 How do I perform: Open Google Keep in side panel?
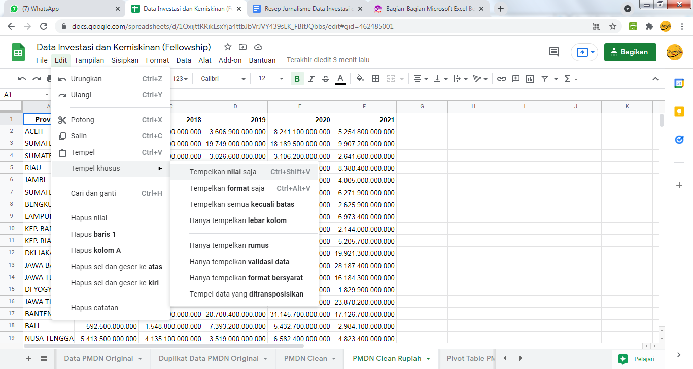pyautogui.click(x=679, y=112)
